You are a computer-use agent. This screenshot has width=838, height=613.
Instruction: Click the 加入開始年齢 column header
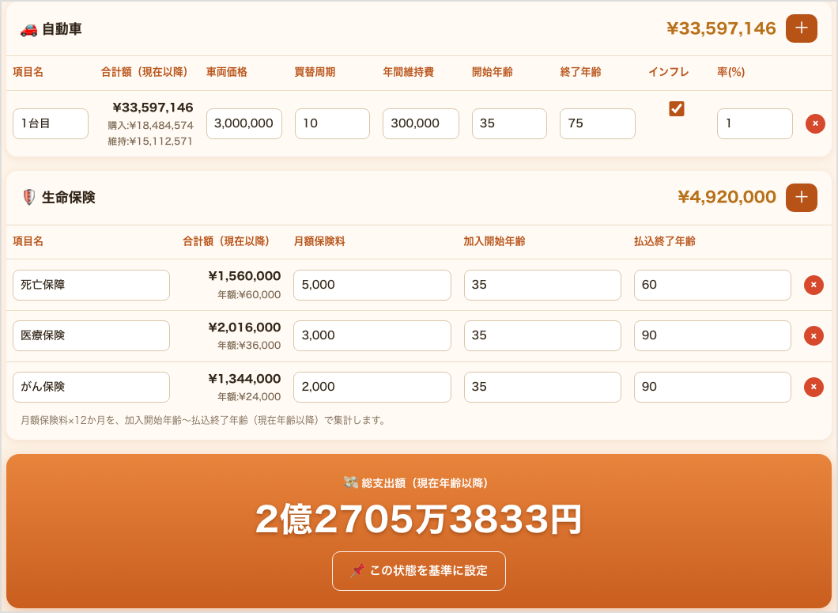[494, 241]
